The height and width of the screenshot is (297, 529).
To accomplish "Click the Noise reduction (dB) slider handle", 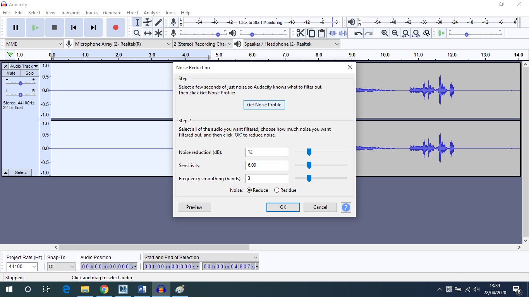I will [309, 152].
